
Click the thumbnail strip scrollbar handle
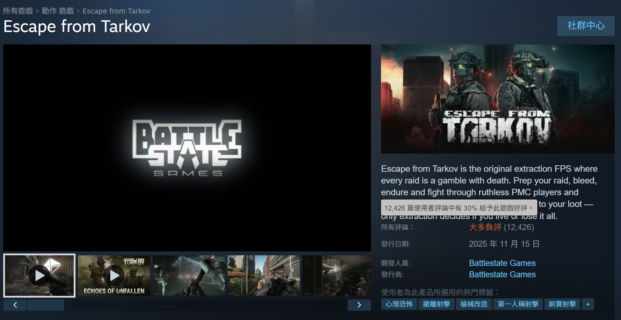46,305
